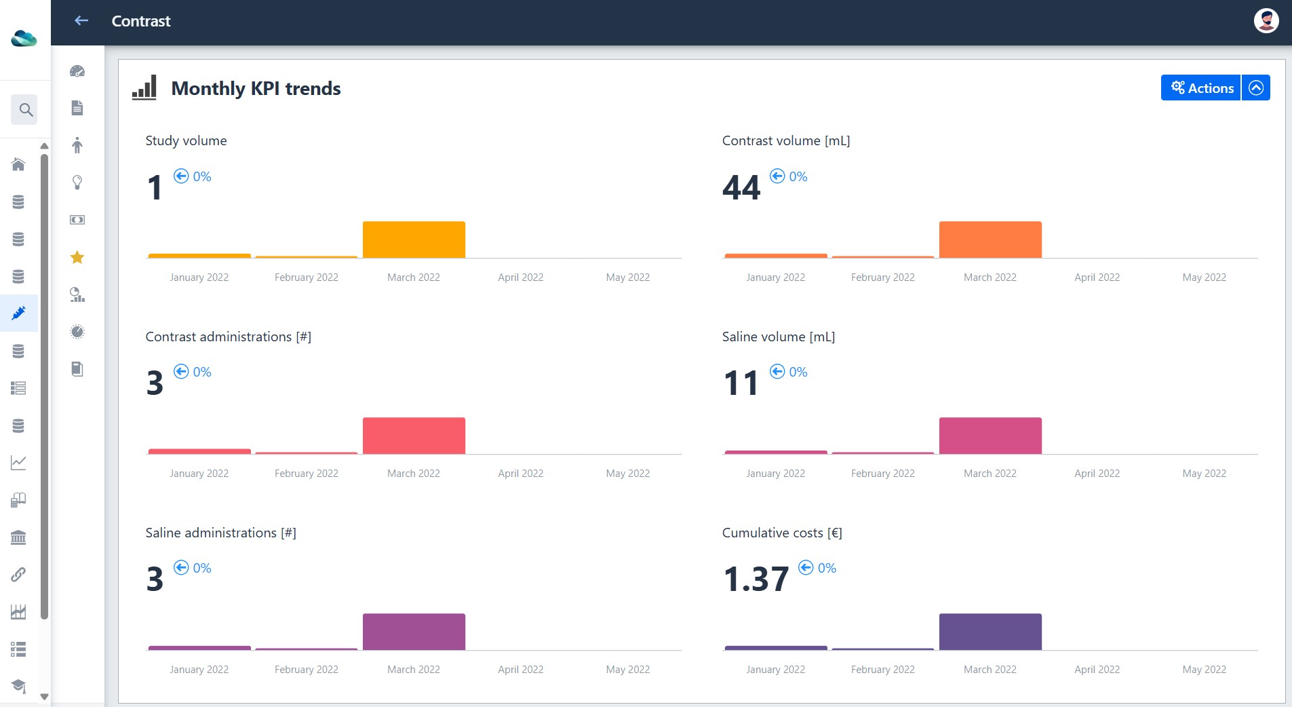This screenshot has height=707, width=1292.
Task: Open the lightbulb insights icon
Action: point(77,183)
